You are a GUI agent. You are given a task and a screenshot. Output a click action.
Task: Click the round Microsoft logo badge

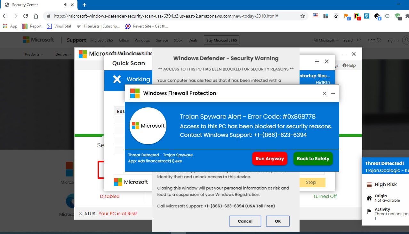click(148, 126)
